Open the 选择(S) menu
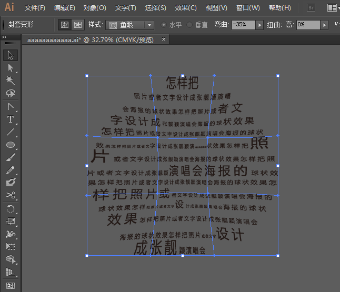The width and height of the screenshot is (340, 292). (x=155, y=8)
